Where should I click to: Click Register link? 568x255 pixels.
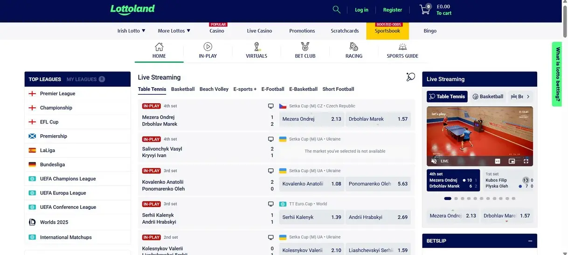pos(393,10)
